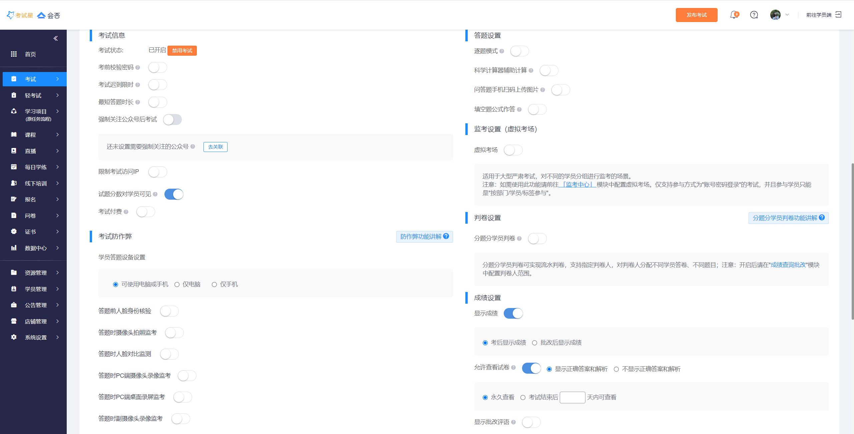Enable the 虚拟考场 switch
854x434 pixels.
pyautogui.click(x=513, y=150)
